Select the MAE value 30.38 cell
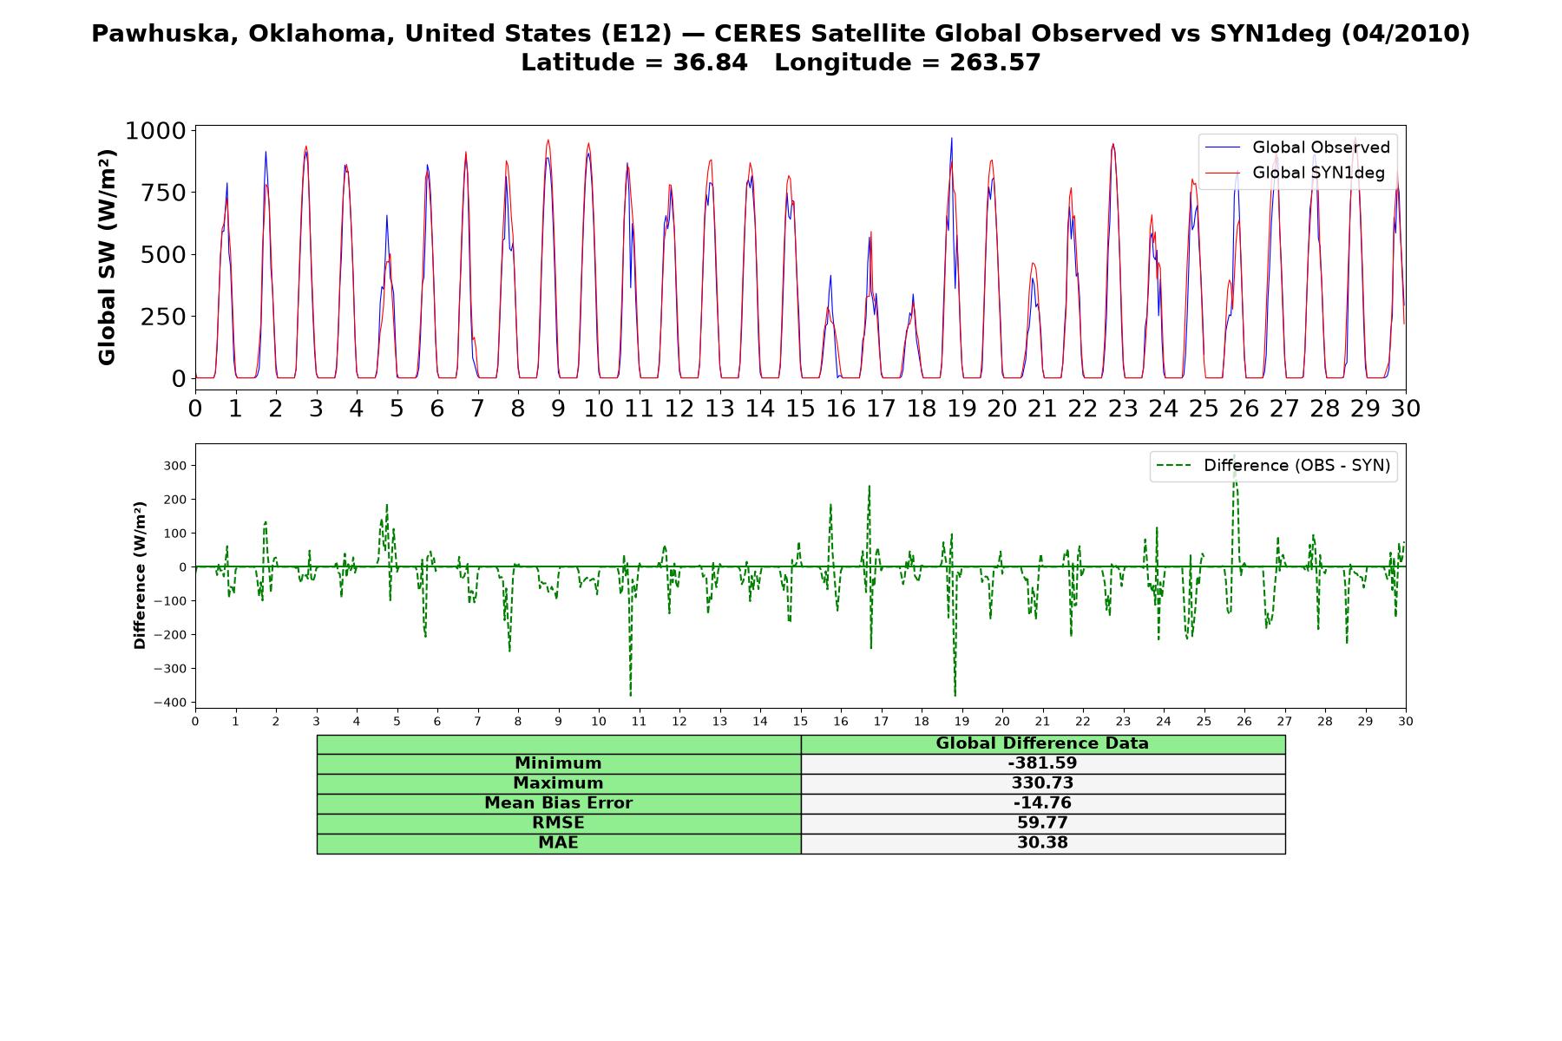1562x1041 pixels. 1043,843
